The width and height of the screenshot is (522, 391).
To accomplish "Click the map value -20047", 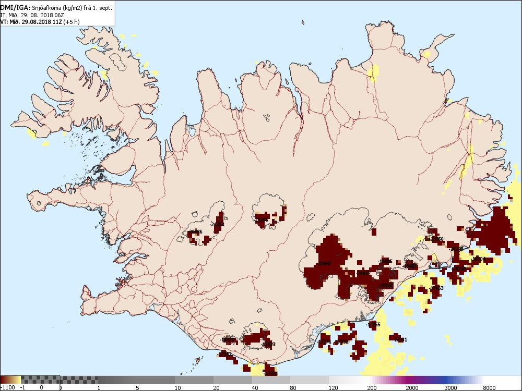I will click(324, 263).
